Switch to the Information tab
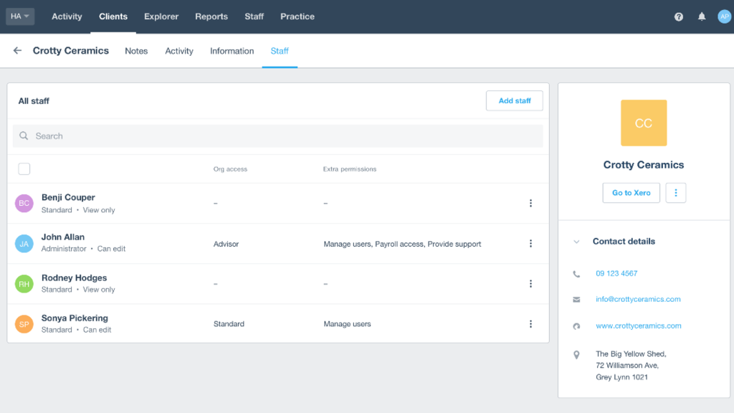 click(232, 51)
